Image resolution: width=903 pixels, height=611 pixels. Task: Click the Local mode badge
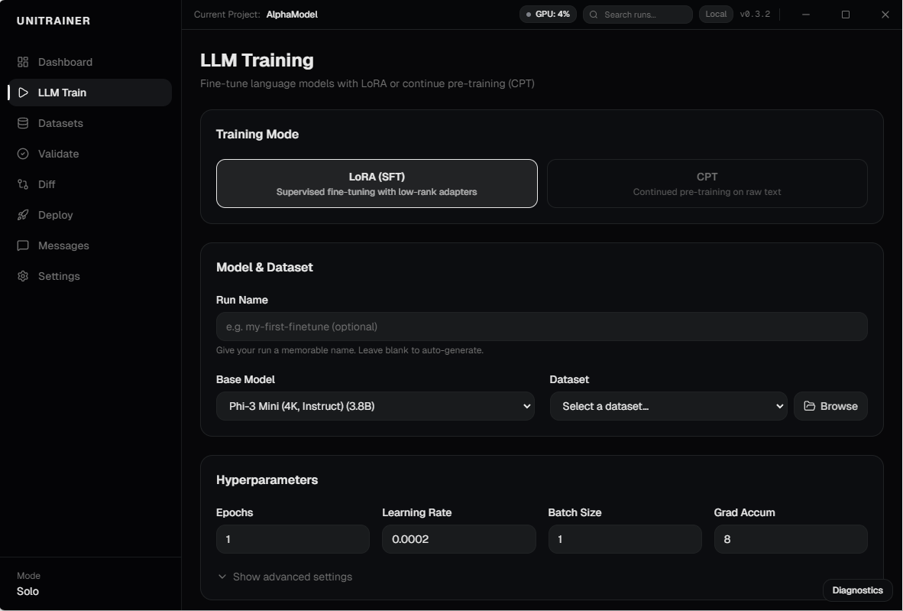click(715, 14)
